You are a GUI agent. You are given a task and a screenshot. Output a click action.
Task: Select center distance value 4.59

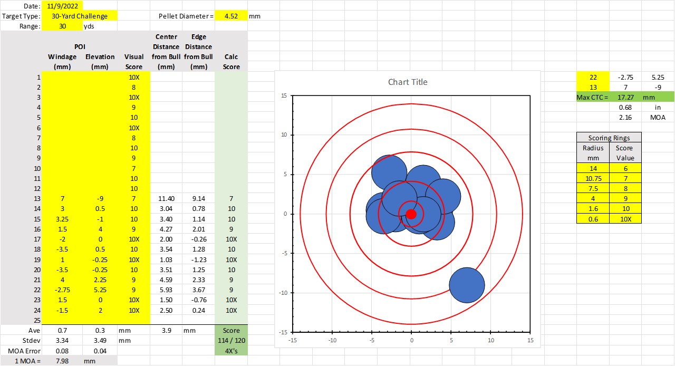(166, 280)
